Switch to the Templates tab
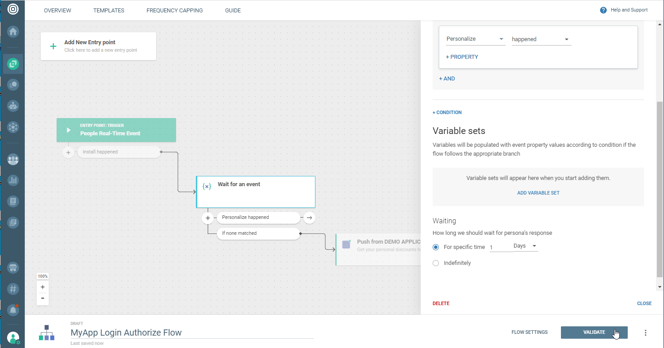 click(109, 10)
